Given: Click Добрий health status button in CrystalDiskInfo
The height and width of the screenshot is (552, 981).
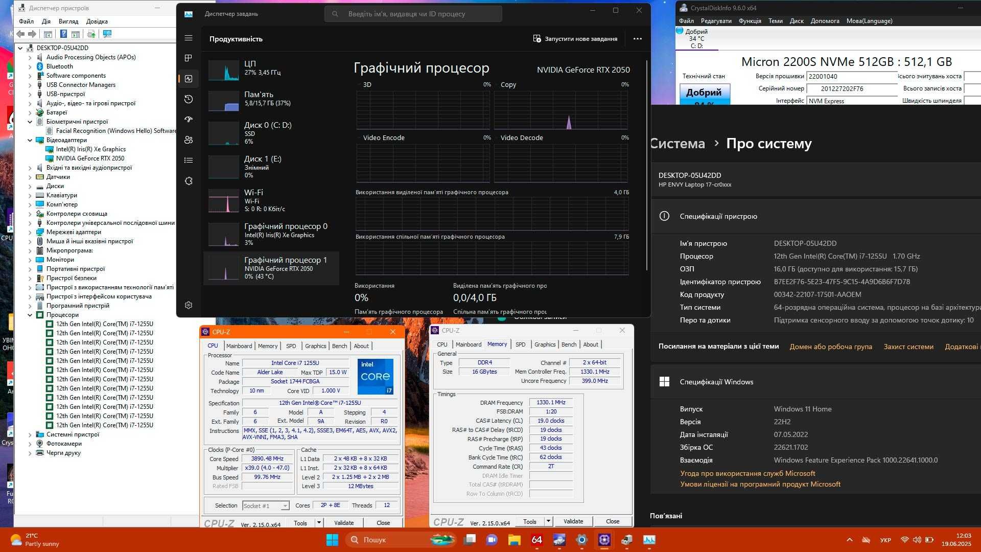Looking at the screenshot, I should (x=704, y=94).
